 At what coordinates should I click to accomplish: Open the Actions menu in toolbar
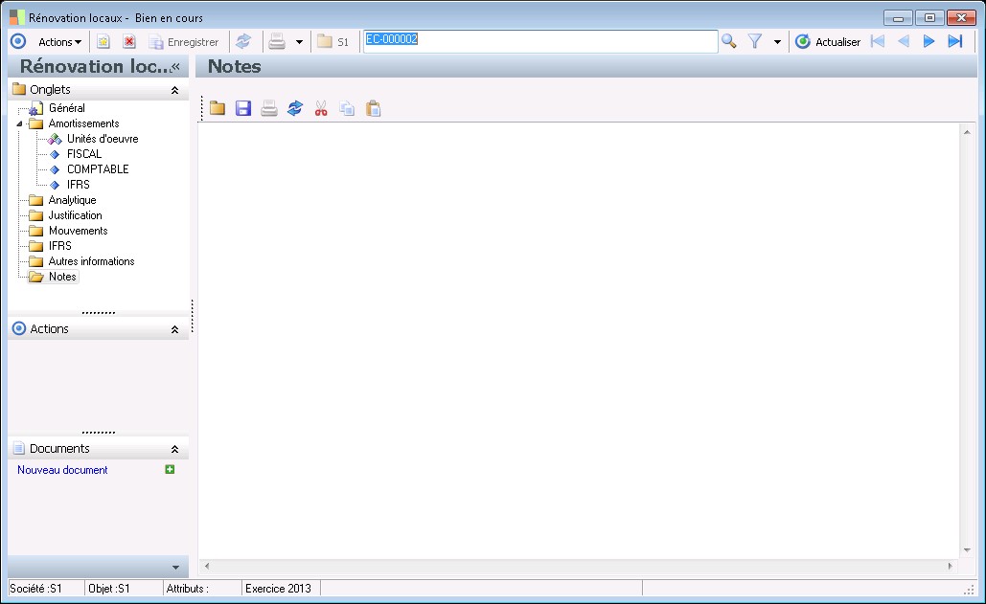pyautogui.click(x=59, y=42)
